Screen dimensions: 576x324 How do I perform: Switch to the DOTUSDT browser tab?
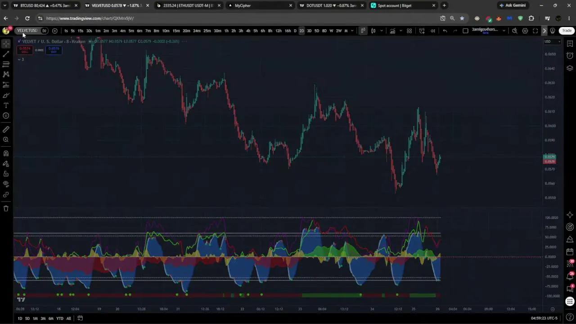331,5
